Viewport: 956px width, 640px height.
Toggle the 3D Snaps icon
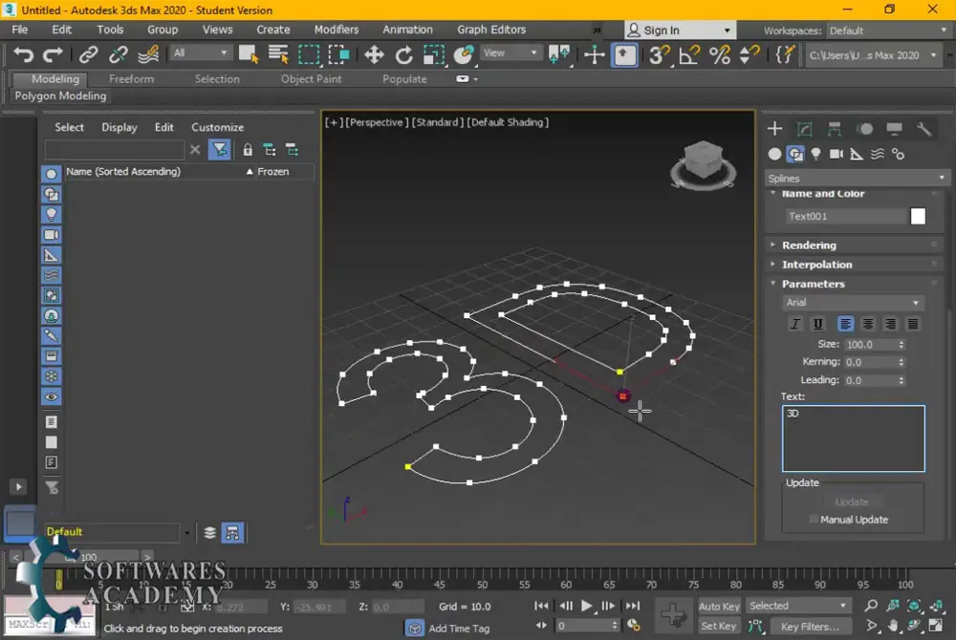(x=659, y=54)
